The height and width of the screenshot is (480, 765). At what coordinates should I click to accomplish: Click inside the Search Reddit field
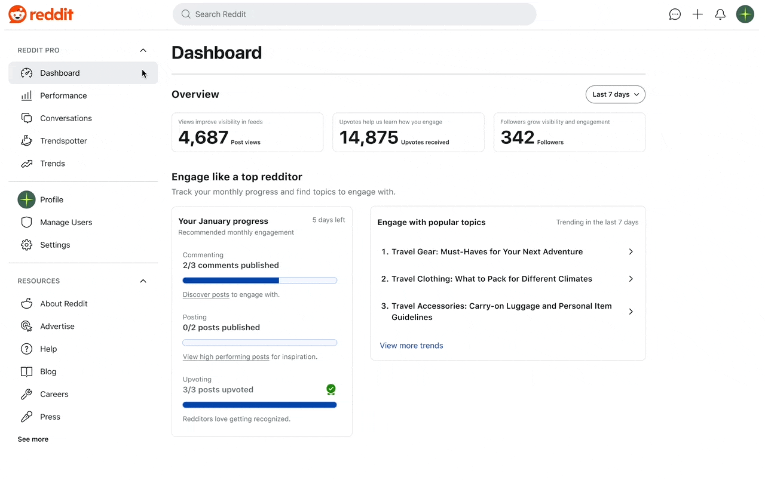click(x=354, y=14)
